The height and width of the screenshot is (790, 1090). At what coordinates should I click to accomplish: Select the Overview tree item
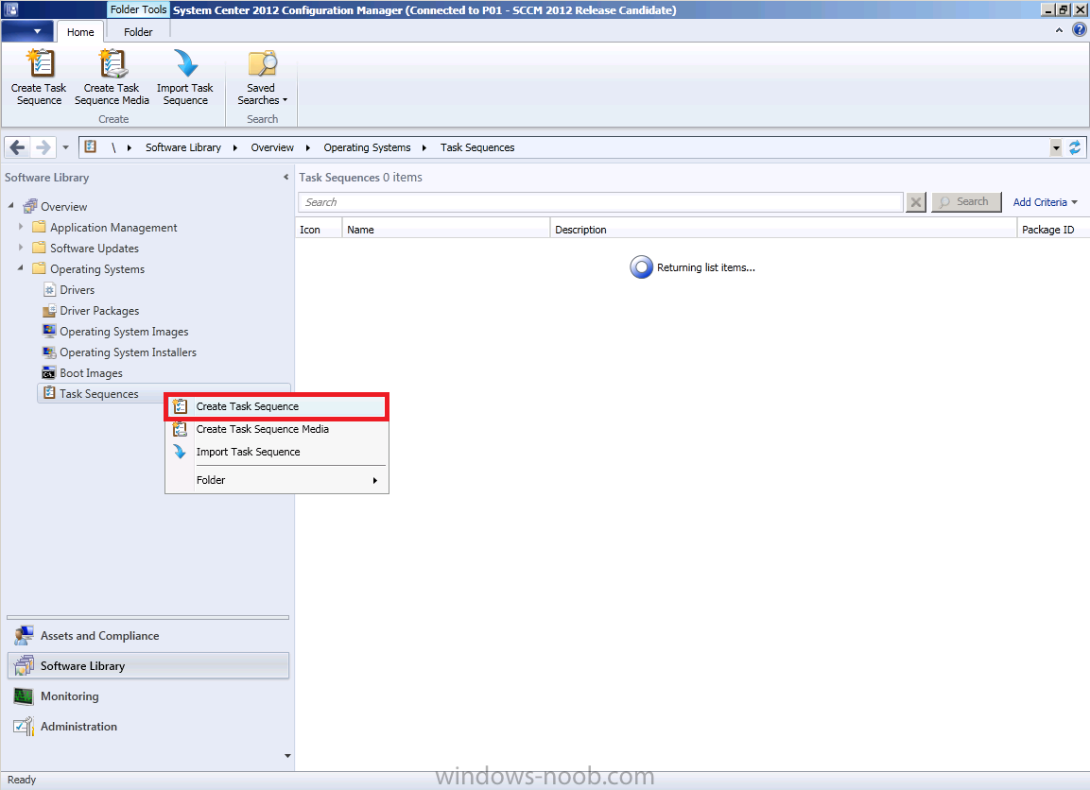(x=64, y=206)
